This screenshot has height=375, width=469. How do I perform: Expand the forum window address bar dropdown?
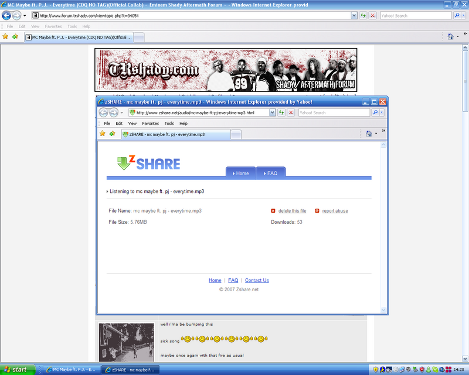coord(354,16)
